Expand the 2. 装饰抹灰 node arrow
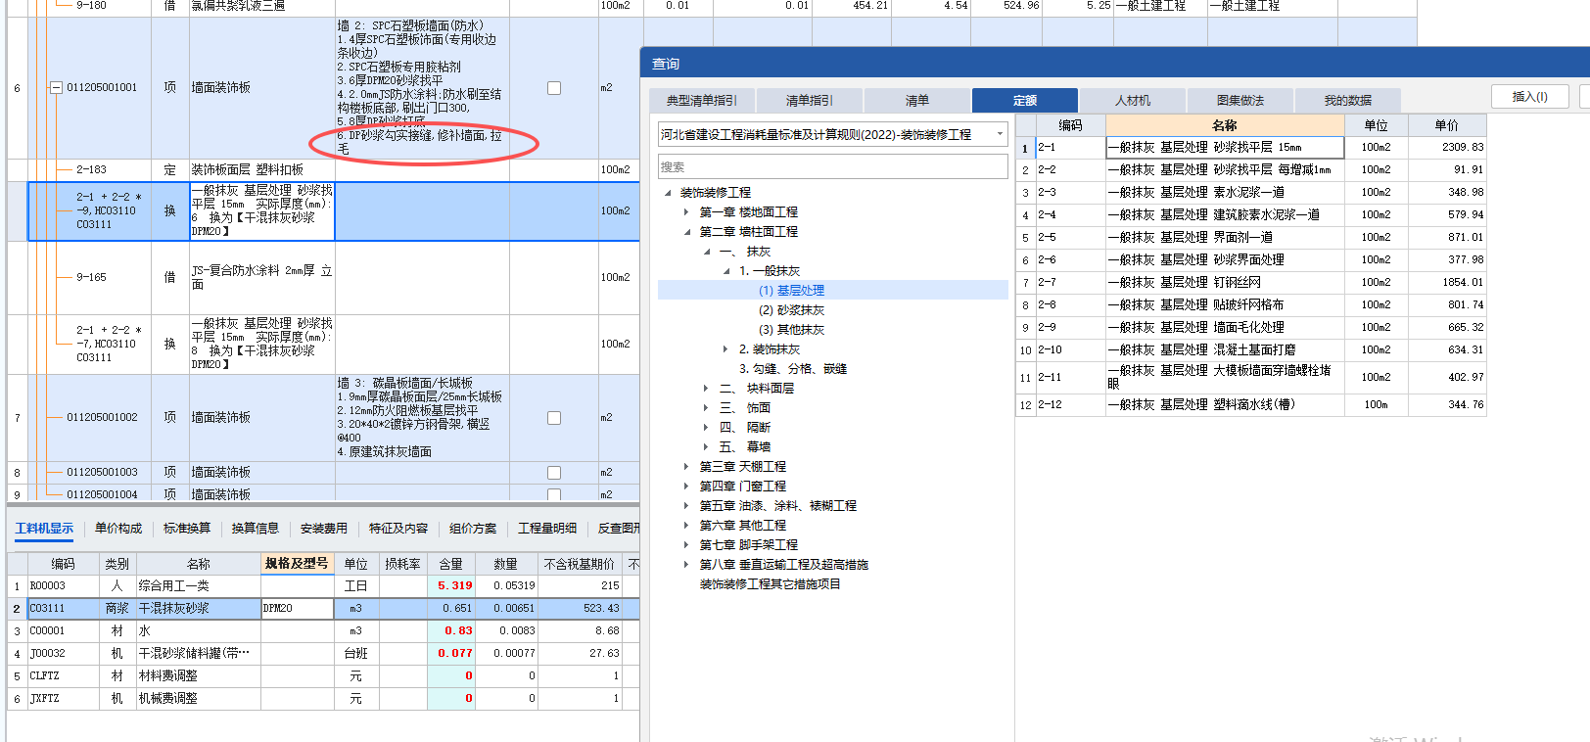The image size is (1590, 742). tap(725, 349)
